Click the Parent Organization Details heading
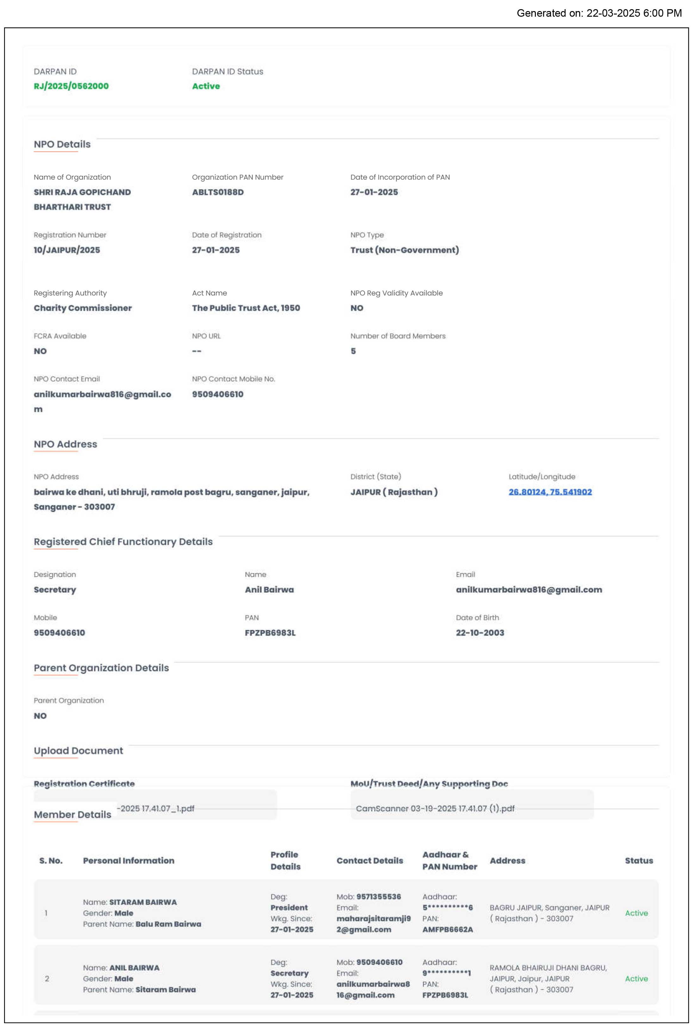Viewport: 695px width, 1033px height. [x=101, y=668]
